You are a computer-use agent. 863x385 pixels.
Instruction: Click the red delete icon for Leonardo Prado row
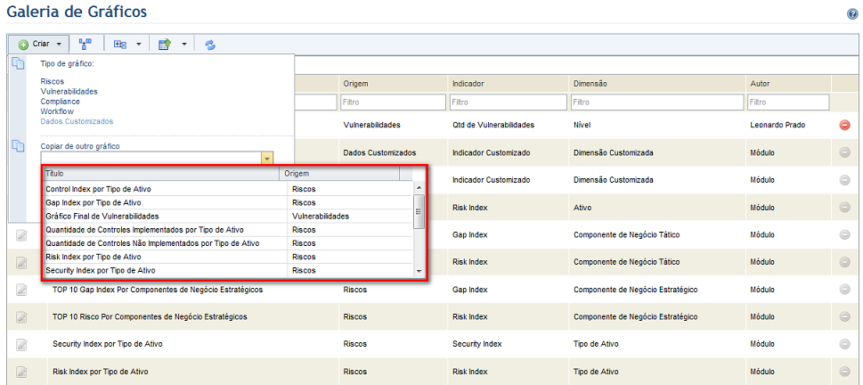[845, 126]
